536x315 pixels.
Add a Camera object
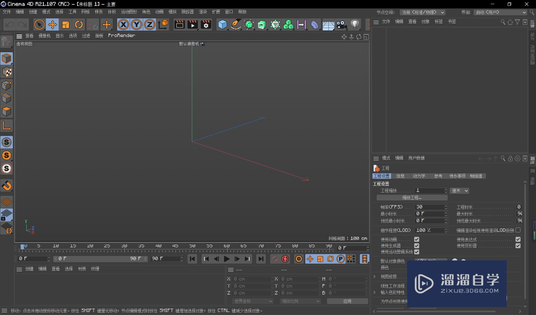pyautogui.click(x=341, y=25)
